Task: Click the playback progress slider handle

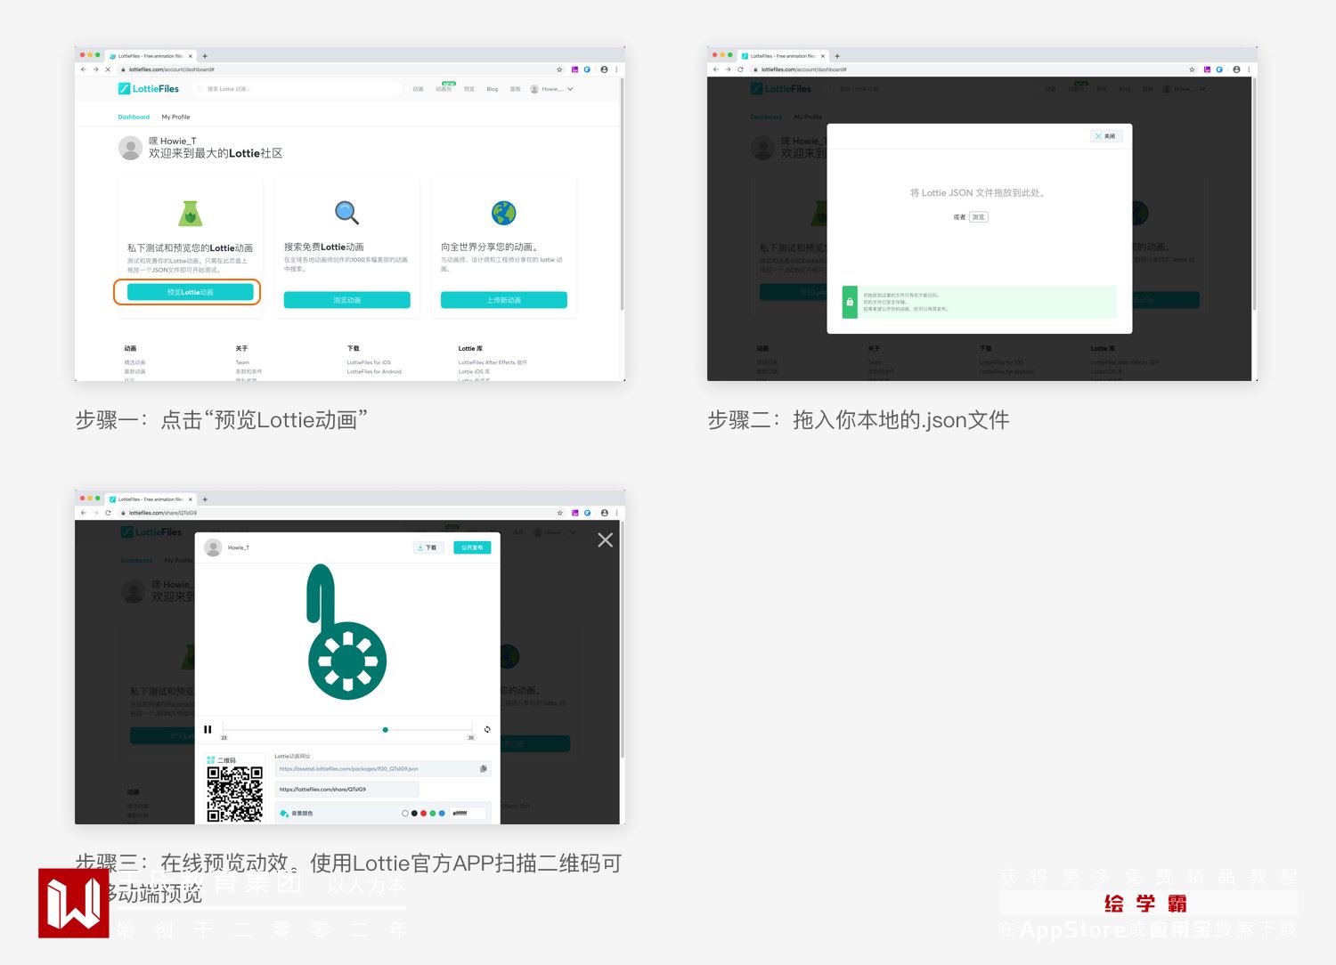Action: point(385,730)
